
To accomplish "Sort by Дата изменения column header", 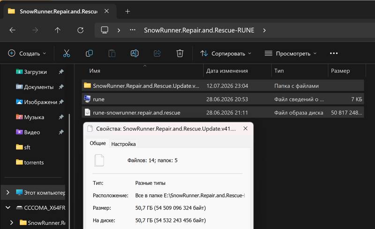I will pyautogui.click(x=227, y=71).
